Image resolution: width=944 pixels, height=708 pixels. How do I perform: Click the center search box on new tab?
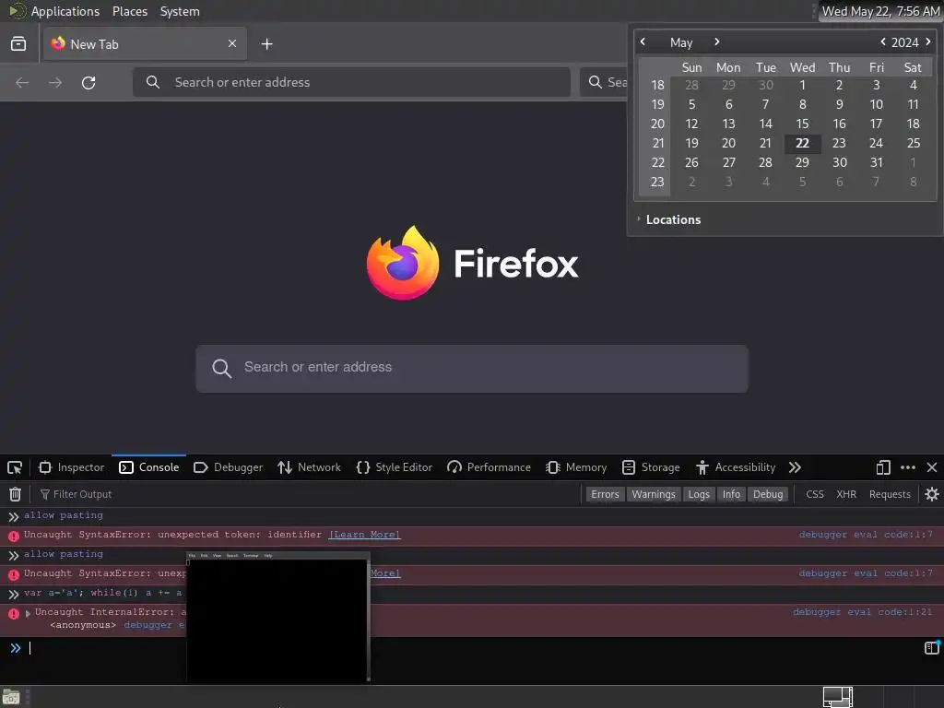coord(472,369)
